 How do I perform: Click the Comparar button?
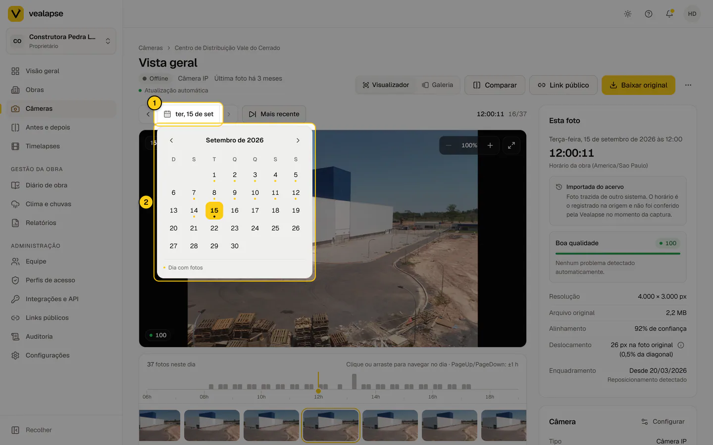coord(494,85)
